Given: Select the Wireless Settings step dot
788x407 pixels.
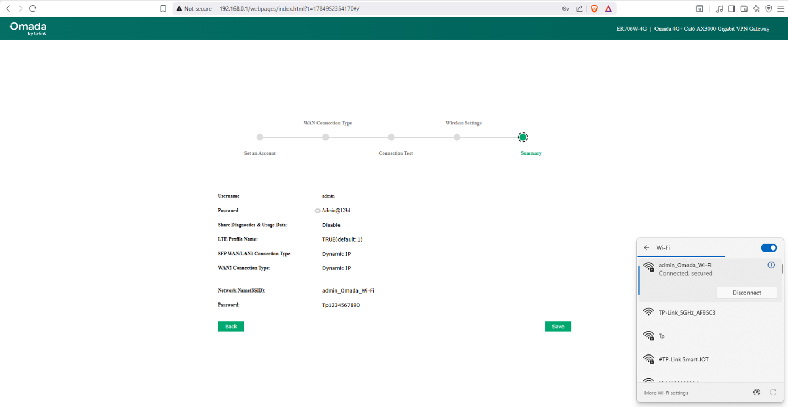Looking at the screenshot, I should coord(457,137).
